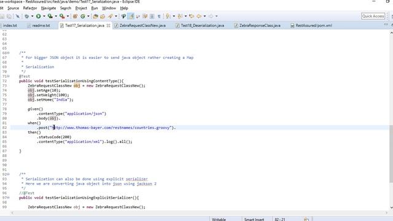
Task: Collapse the method fold at line 97
Action: tap(9, 198)
